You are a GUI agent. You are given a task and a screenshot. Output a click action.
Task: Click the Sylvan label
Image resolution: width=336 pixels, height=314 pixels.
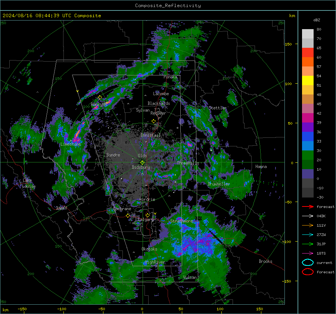[x=143, y=110]
